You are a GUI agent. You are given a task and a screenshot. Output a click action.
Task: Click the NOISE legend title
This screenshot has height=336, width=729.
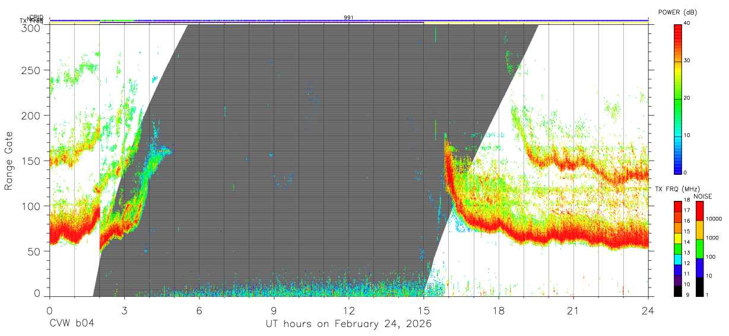pos(703,196)
